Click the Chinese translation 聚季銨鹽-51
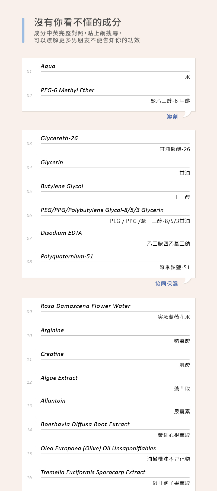 [x=175, y=268]
